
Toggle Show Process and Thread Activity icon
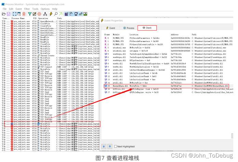pyautogui.click(x=81, y=14)
